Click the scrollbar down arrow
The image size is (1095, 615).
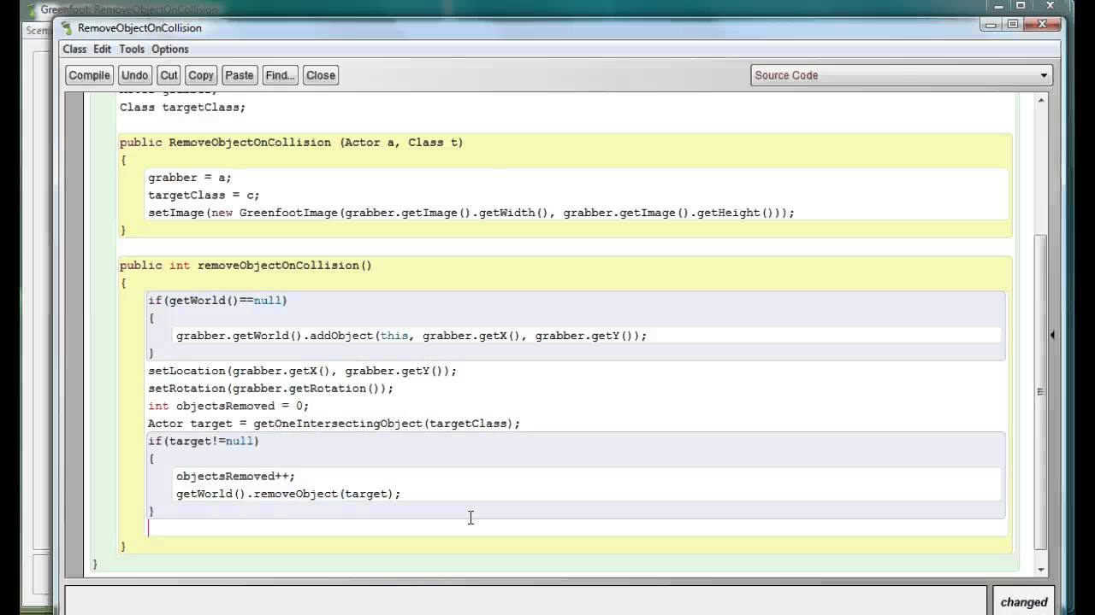[1041, 570]
